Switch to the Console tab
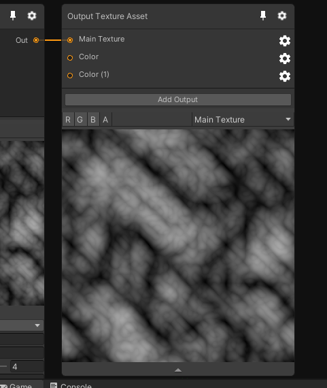This screenshot has height=388, width=327. (x=71, y=385)
